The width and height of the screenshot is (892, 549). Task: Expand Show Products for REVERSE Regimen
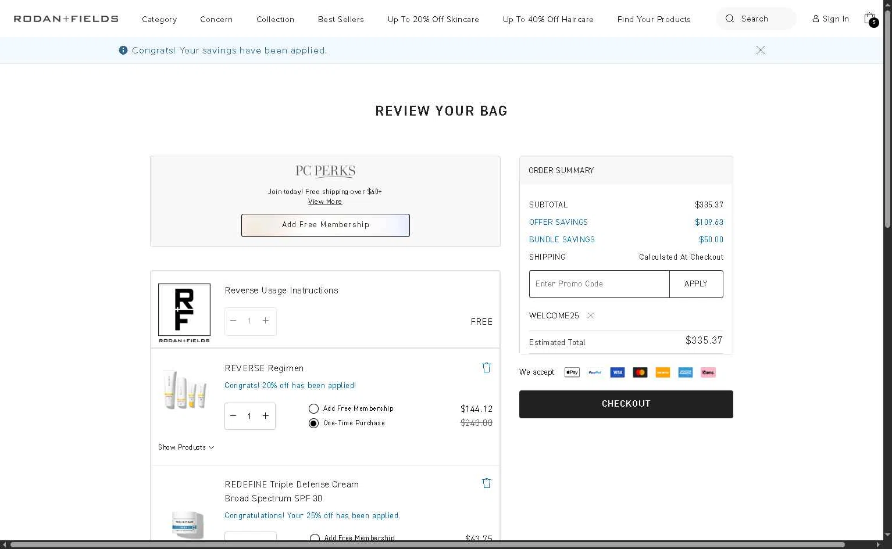[x=186, y=447]
